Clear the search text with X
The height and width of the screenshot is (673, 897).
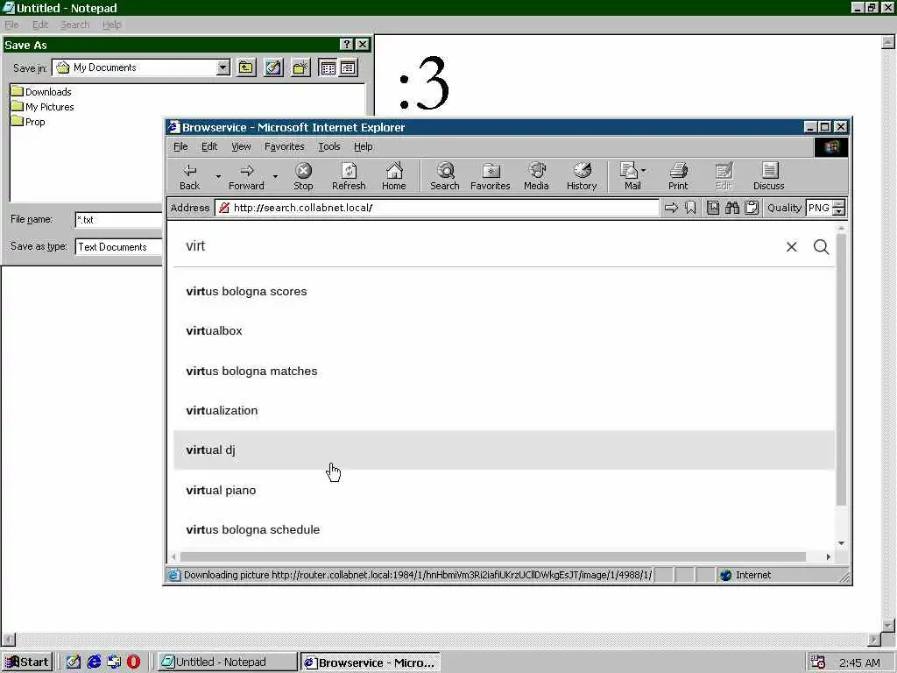coord(791,246)
